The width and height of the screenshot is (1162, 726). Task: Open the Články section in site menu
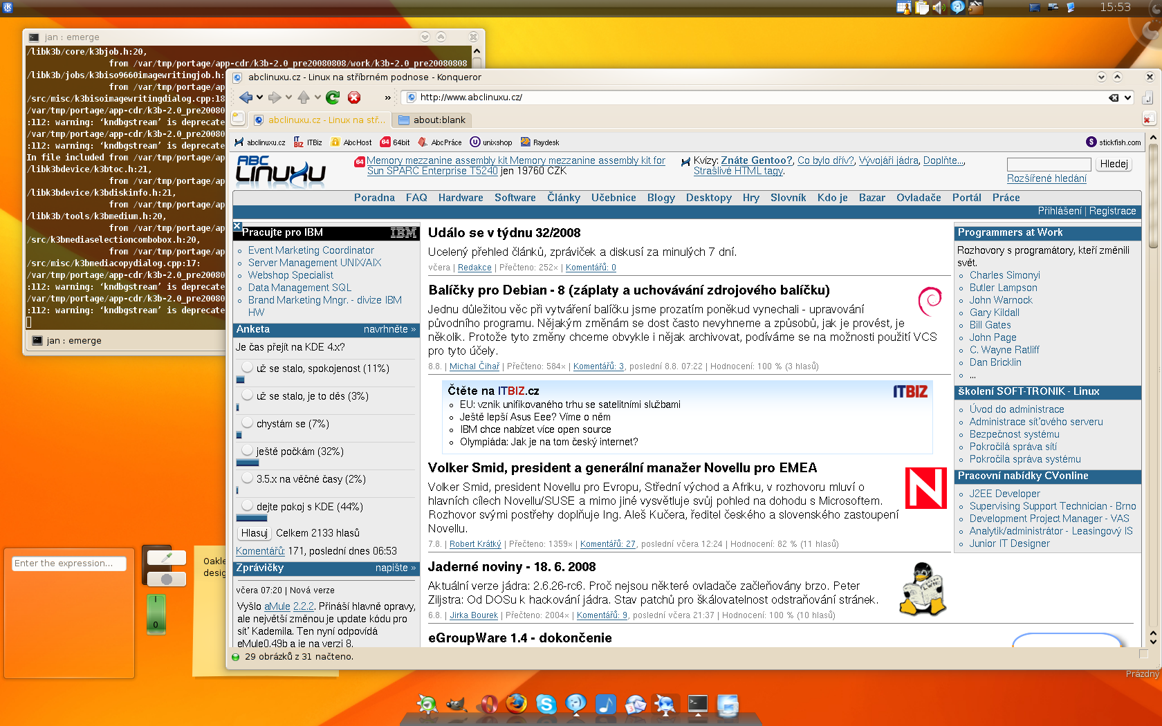(564, 198)
